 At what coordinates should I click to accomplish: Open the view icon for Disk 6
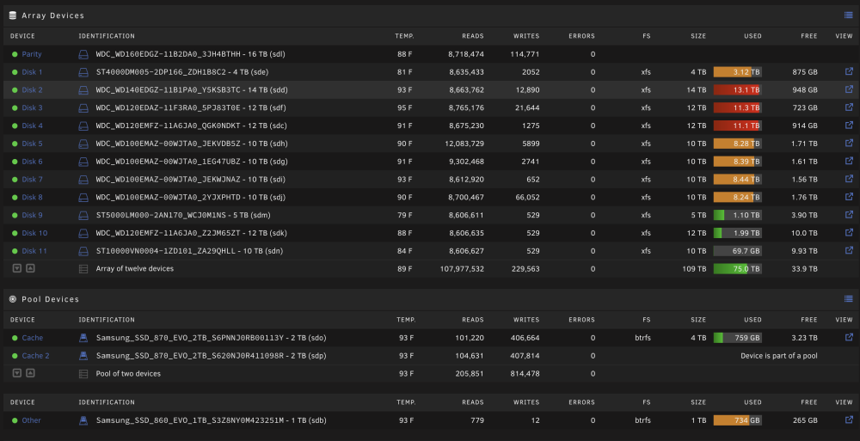coord(849,161)
